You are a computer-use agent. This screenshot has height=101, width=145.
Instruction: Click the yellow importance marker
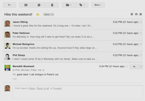click(x=38, y=14)
